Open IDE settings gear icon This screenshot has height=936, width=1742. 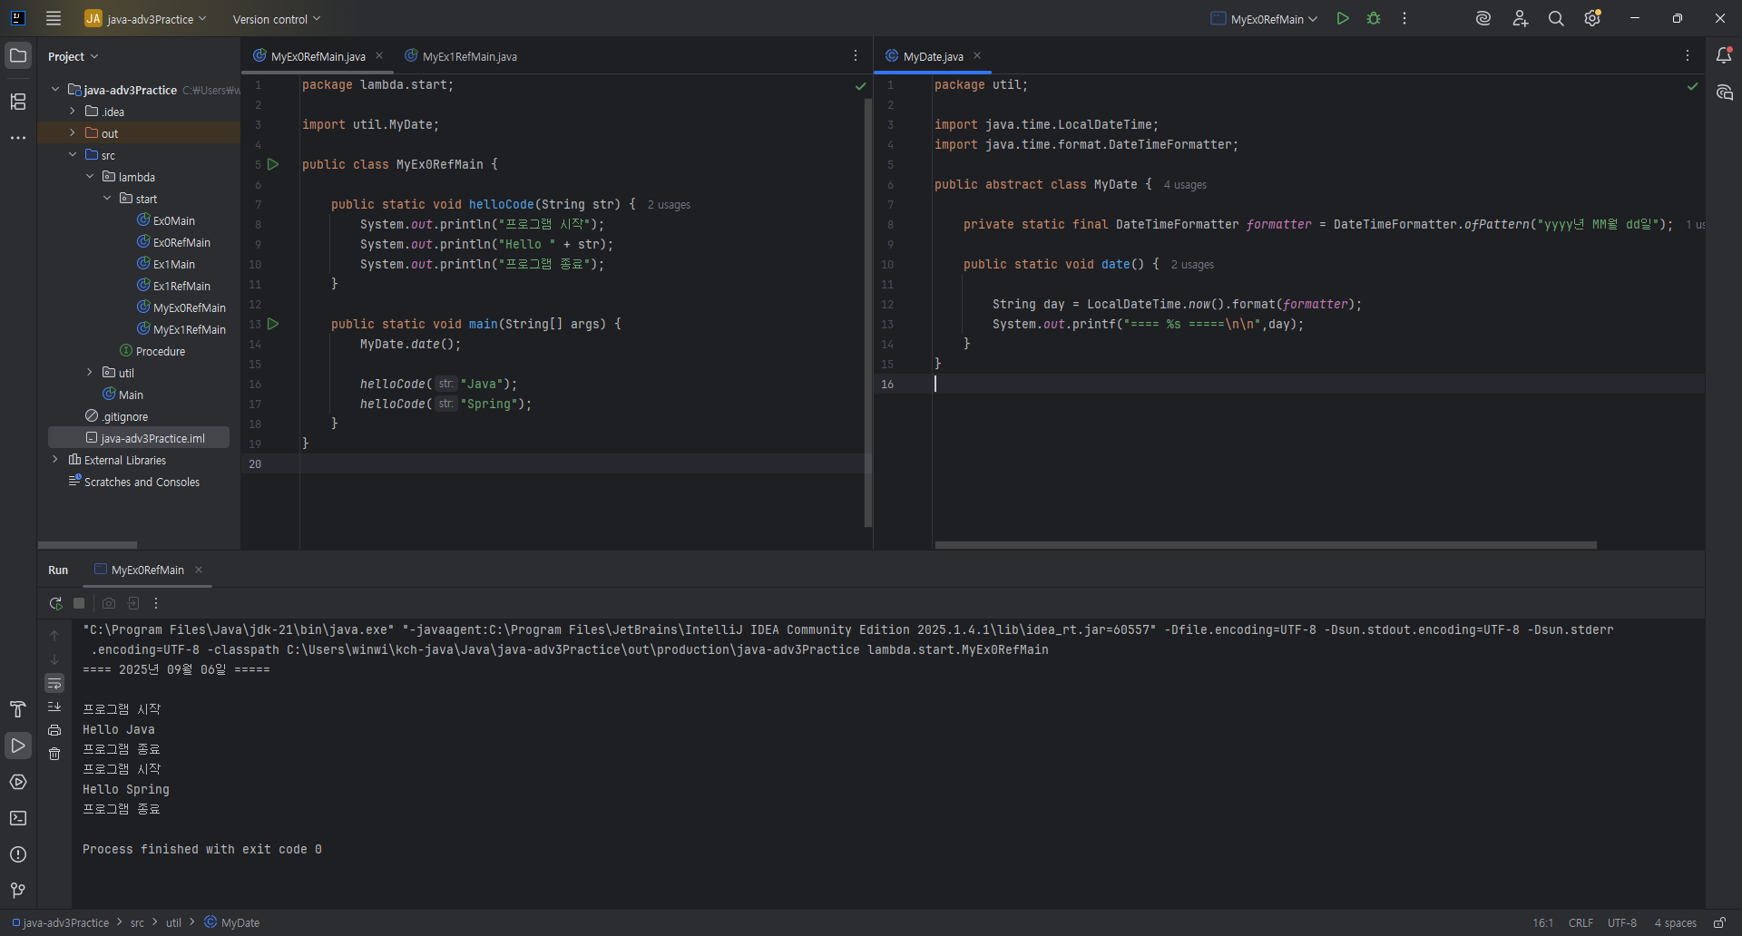[x=1592, y=18]
